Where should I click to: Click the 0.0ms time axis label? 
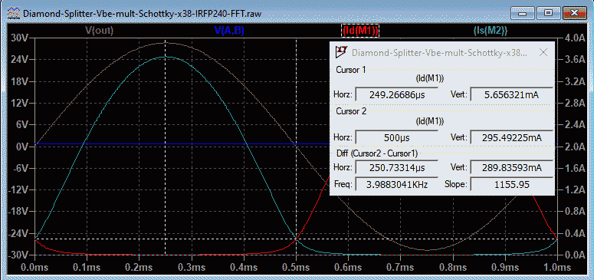(34, 268)
